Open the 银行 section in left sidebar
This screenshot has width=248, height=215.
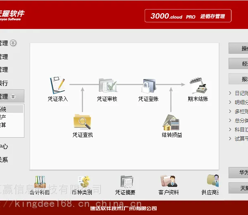tap(4, 83)
